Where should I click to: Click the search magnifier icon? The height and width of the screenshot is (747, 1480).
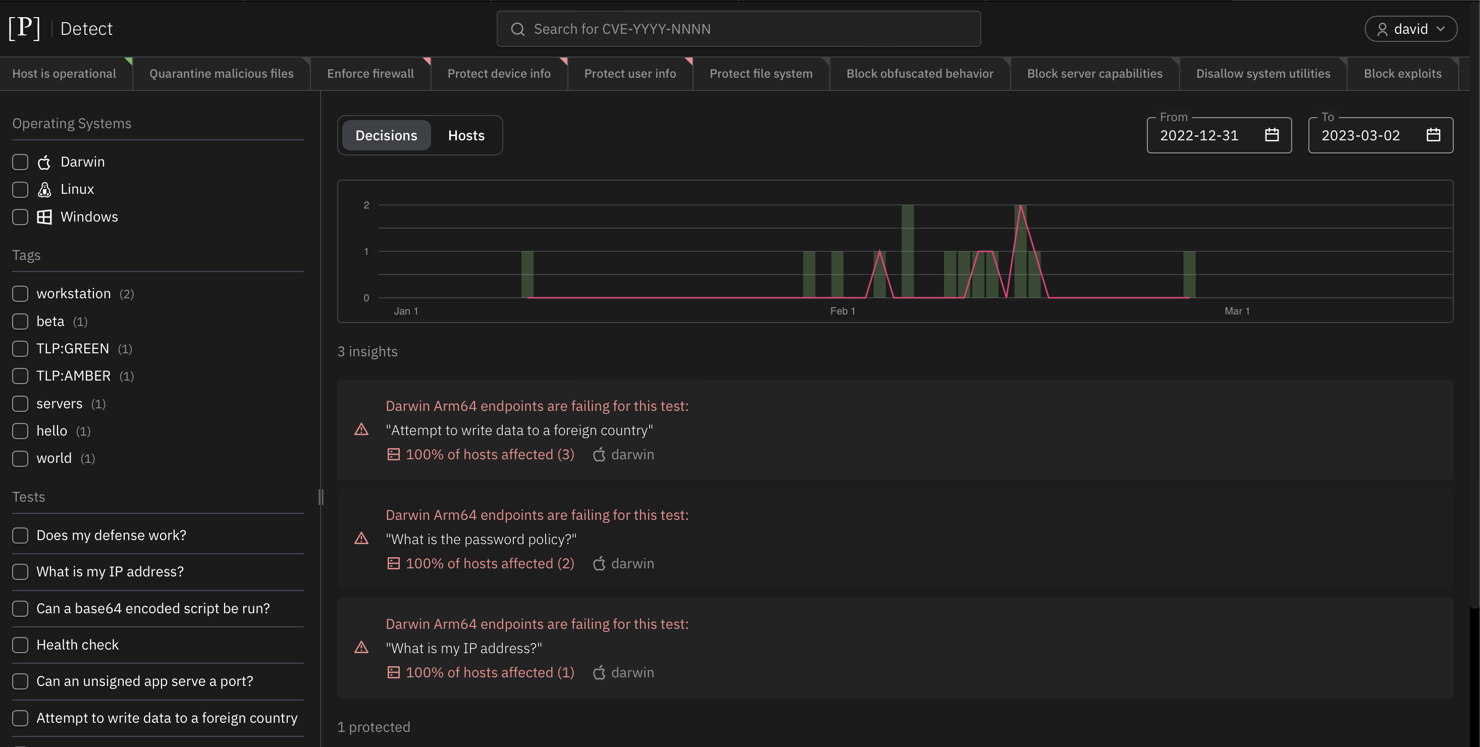(x=518, y=29)
